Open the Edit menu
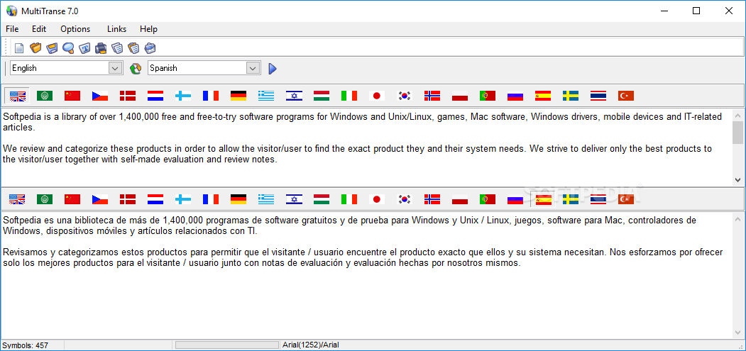The image size is (746, 351). coord(39,29)
